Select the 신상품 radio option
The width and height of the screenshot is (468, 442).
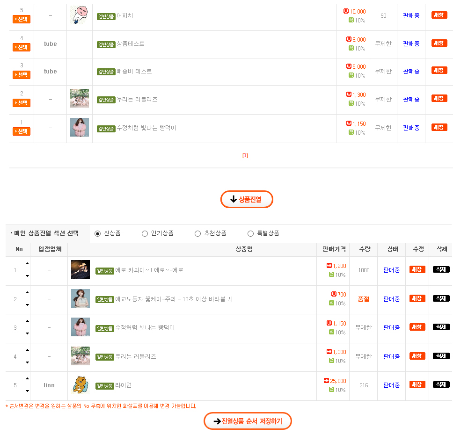point(98,233)
